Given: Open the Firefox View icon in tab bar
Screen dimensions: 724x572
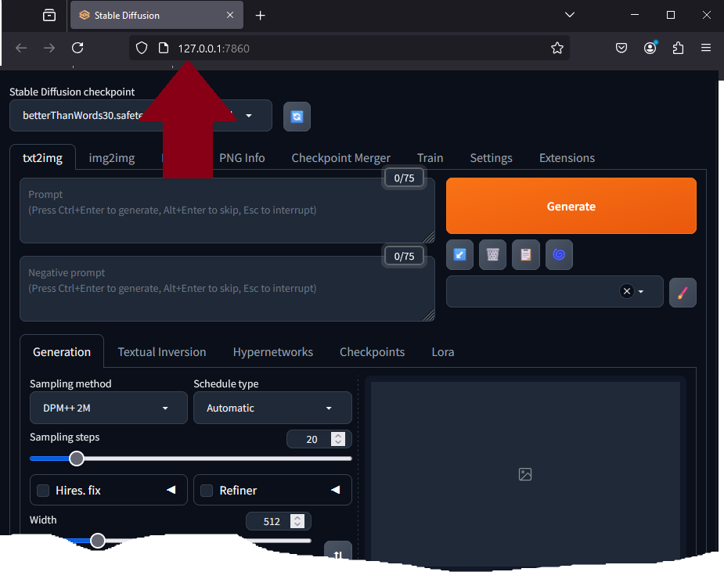Looking at the screenshot, I should tap(49, 15).
